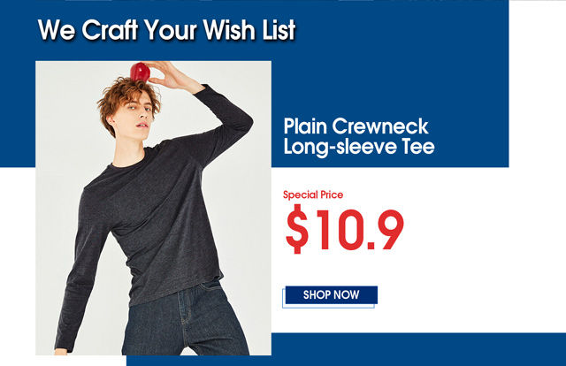This screenshot has width=566, height=366.
Task: Open the Plain Crewneck Long-sleeve Tee title
Action: click(x=359, y=136)
